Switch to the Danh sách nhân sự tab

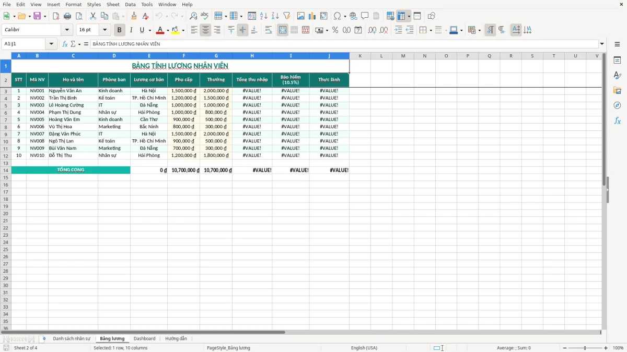pyautogui.click(x=72, y=338)
